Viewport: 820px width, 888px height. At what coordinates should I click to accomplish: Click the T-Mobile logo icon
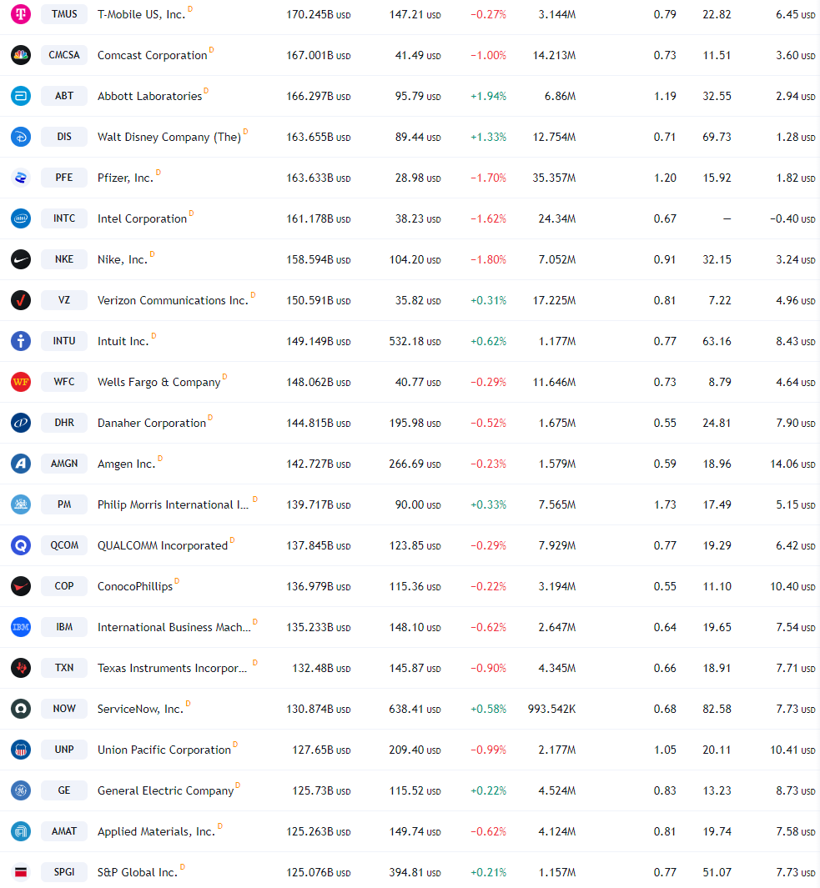21,14
